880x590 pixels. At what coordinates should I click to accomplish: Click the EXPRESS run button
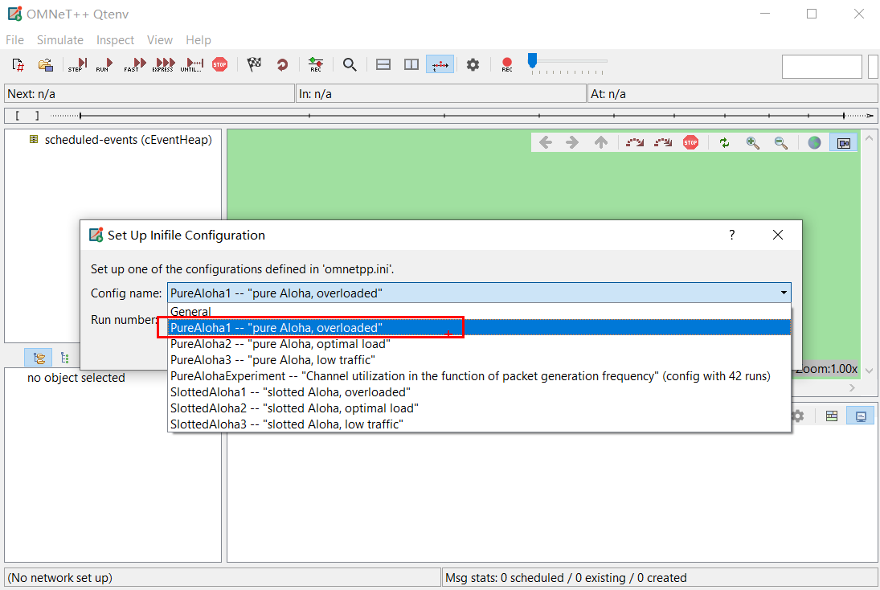point(163,64)
